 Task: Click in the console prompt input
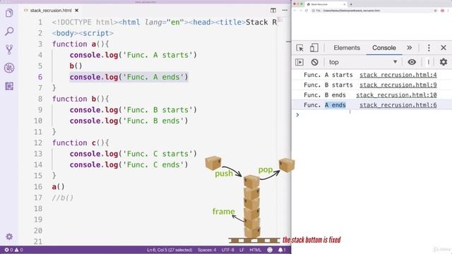[x=375, y=115]
